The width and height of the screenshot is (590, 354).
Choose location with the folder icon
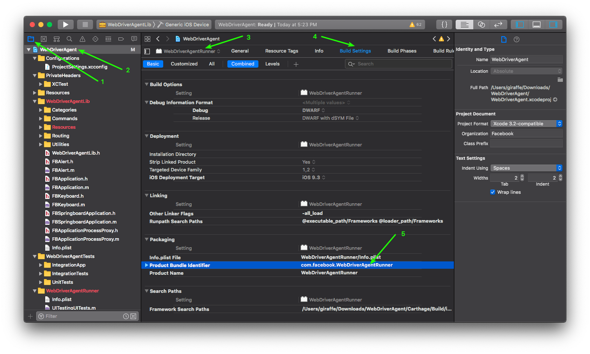tap(560, 80)
